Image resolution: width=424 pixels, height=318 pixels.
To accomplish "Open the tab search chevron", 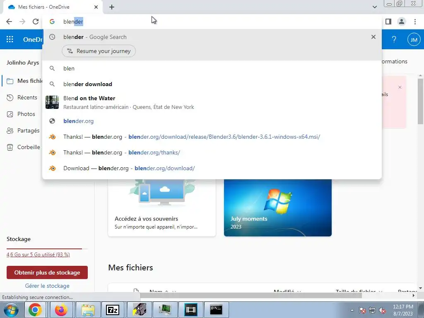I will coord(374,7).
